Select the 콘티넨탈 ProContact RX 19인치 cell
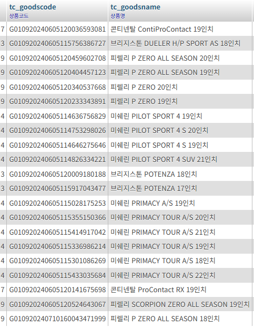 pos(180,290)
